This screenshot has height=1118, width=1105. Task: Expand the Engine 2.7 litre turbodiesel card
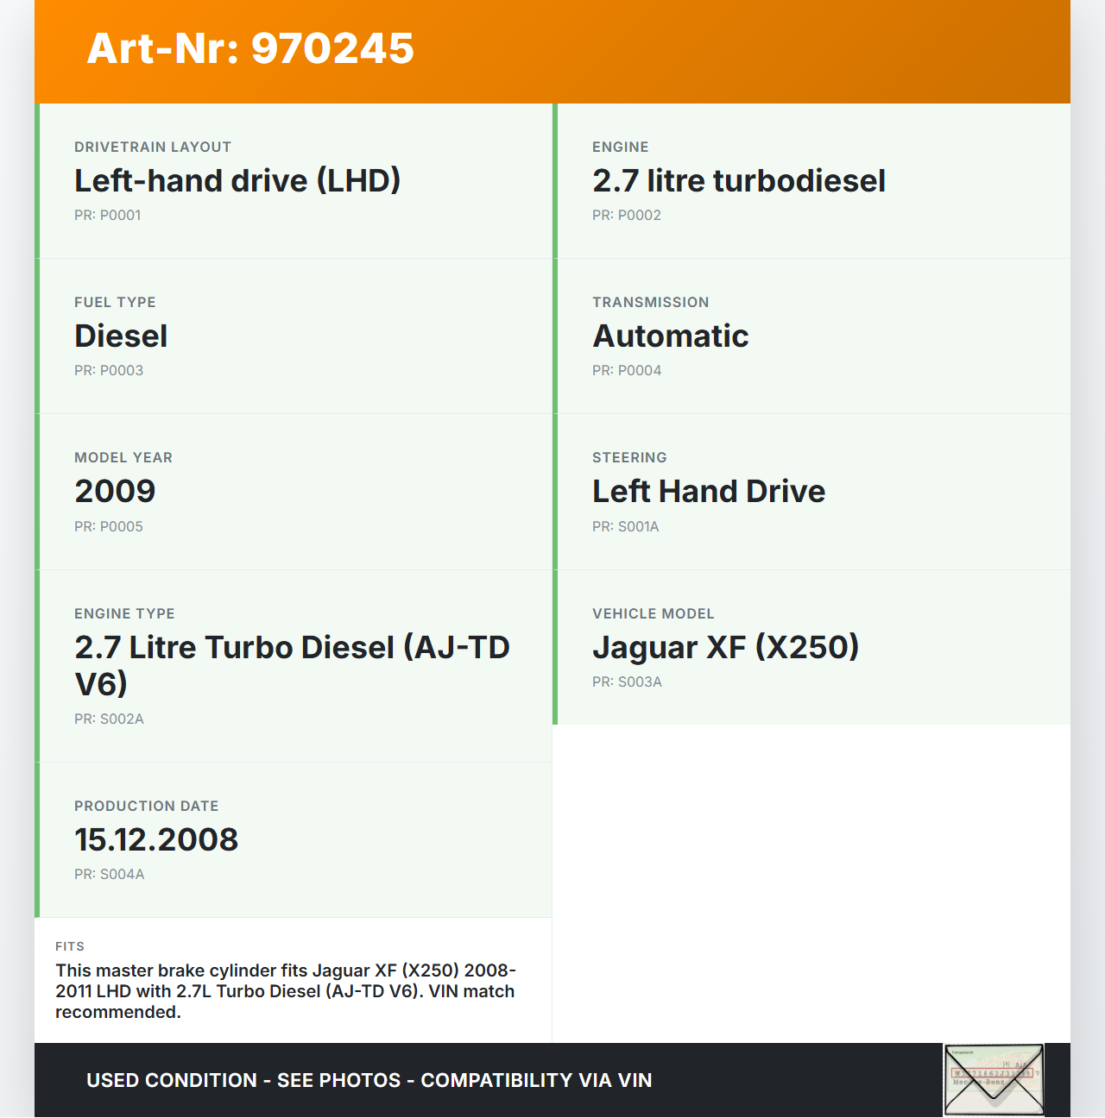pos(811,181)
